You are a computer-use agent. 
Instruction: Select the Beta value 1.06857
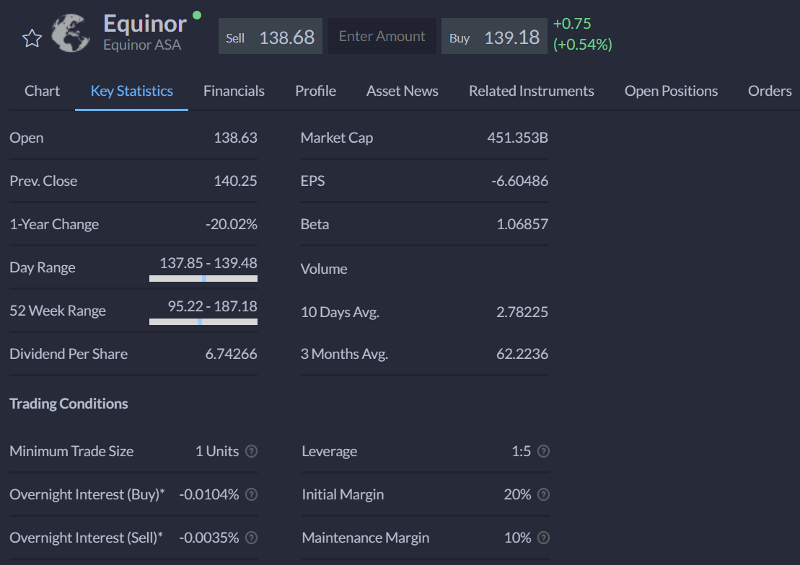tap(522, 224)
